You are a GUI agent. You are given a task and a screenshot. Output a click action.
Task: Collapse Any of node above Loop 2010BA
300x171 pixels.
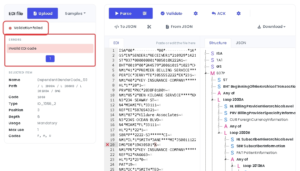click(225, 159)
